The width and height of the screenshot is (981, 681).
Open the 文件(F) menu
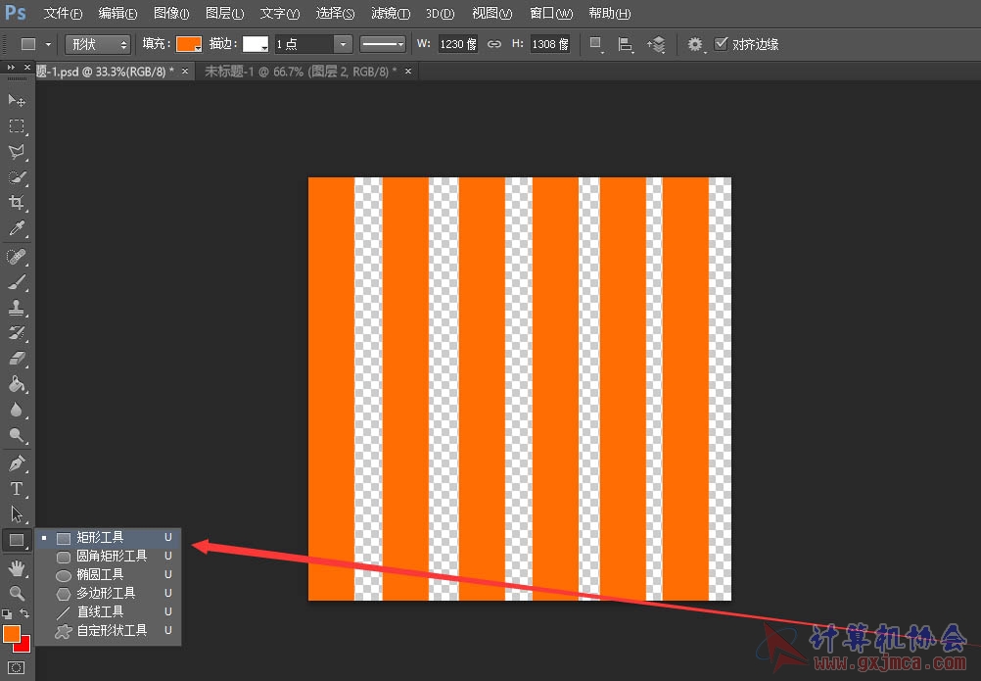(x=63, y=13)
